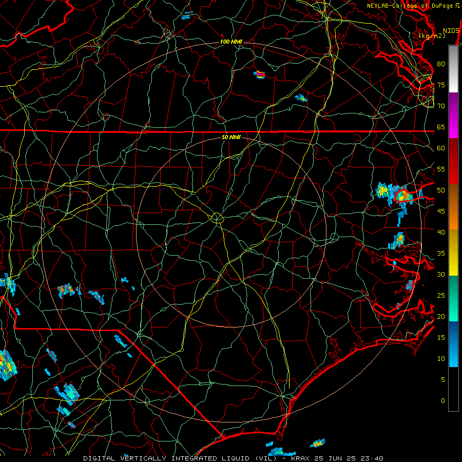
Task: Click the scale value "45"
Action: [x=441, y=211]
